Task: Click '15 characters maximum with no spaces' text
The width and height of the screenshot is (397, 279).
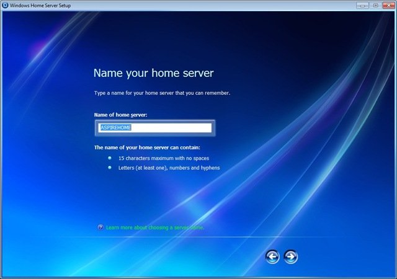Action: point(164,158)
